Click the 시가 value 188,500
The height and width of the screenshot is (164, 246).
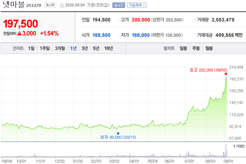click(101, 35)
